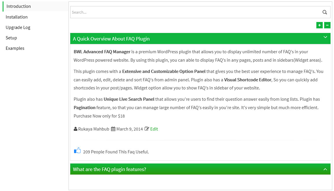Click the calendar date icon
Screen dimensions: 334x191
tap(113, 129)
